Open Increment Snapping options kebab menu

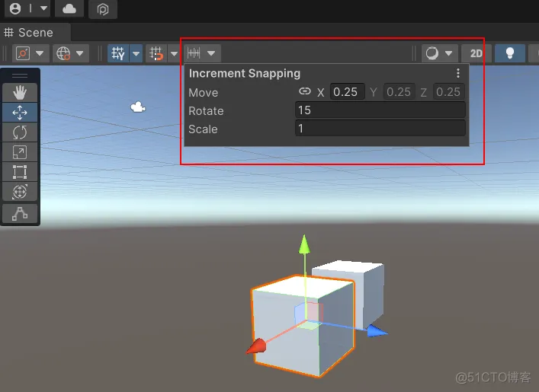pyautogui.click(x=458, y=73)
